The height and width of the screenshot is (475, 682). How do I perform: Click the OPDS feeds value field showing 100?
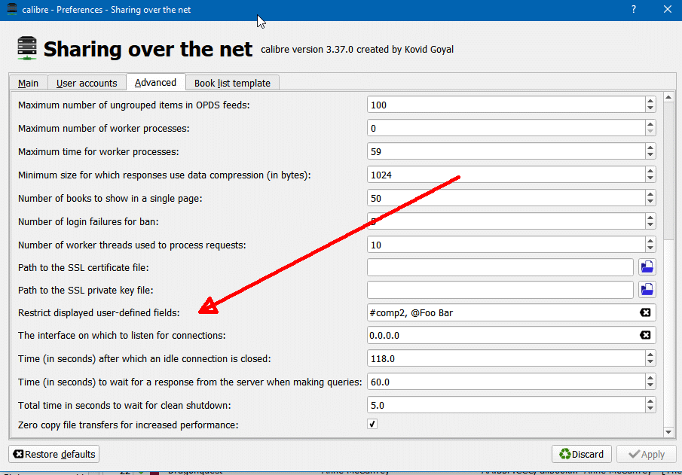pyautogui.click(x=506, y=105)
